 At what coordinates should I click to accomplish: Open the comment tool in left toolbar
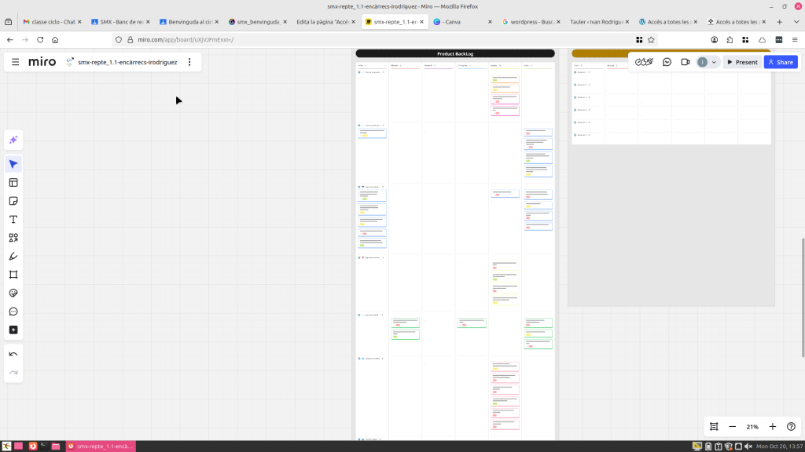pyautogui.click(x=13, y=312)
